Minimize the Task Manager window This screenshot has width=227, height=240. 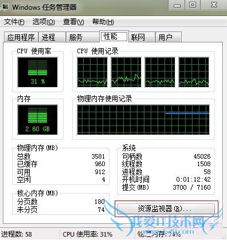click(177, 5)
